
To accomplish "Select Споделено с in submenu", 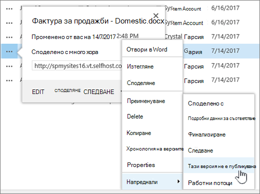I will coord(206,103).
